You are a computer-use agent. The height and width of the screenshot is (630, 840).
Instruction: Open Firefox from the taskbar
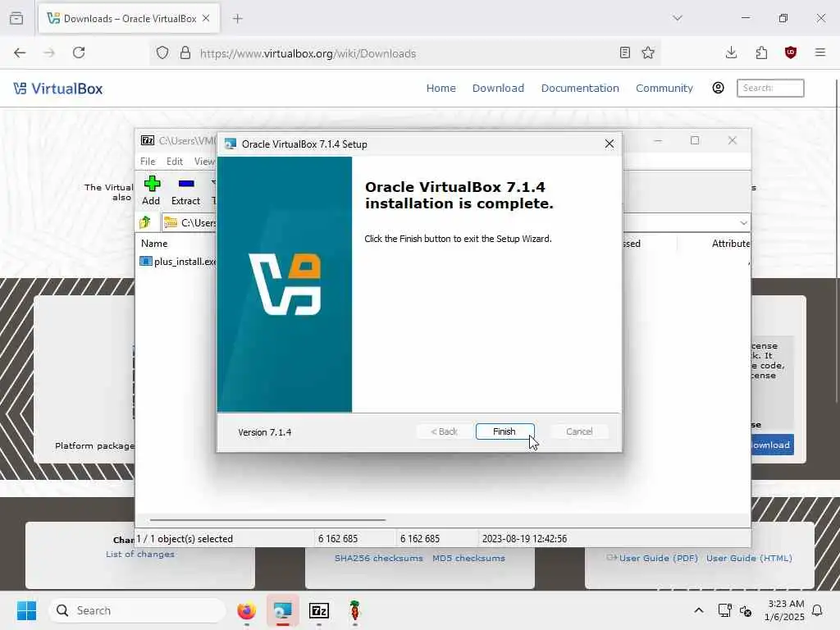click(246, 610)
